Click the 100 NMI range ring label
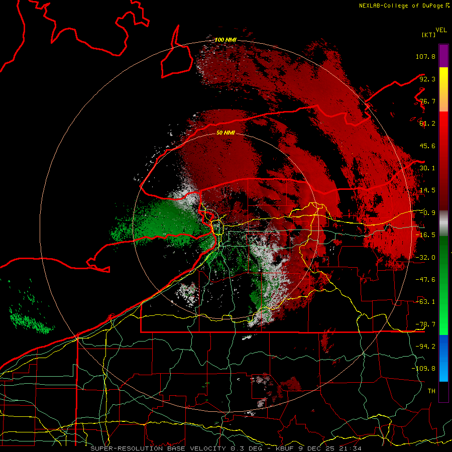452x452 pixels. coord(225,40)
